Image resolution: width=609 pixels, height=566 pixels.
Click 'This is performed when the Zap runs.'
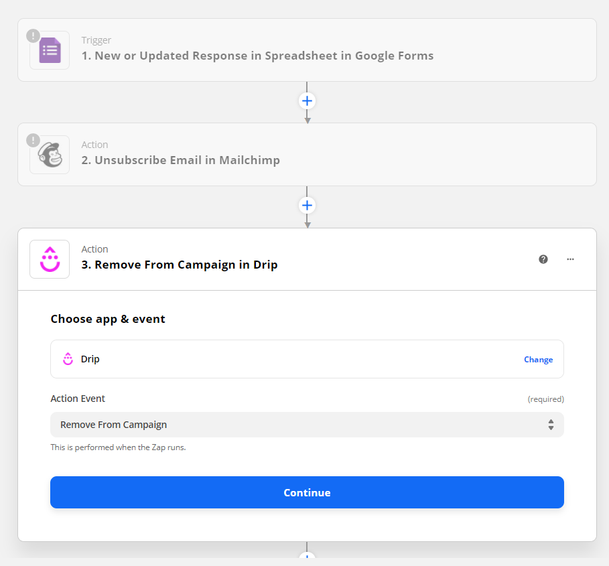tap(118, 447)
